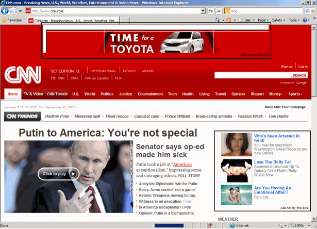The image size is (317, 229).
Task: Refresh the page with green arrows icon
Action: (210, 11)
